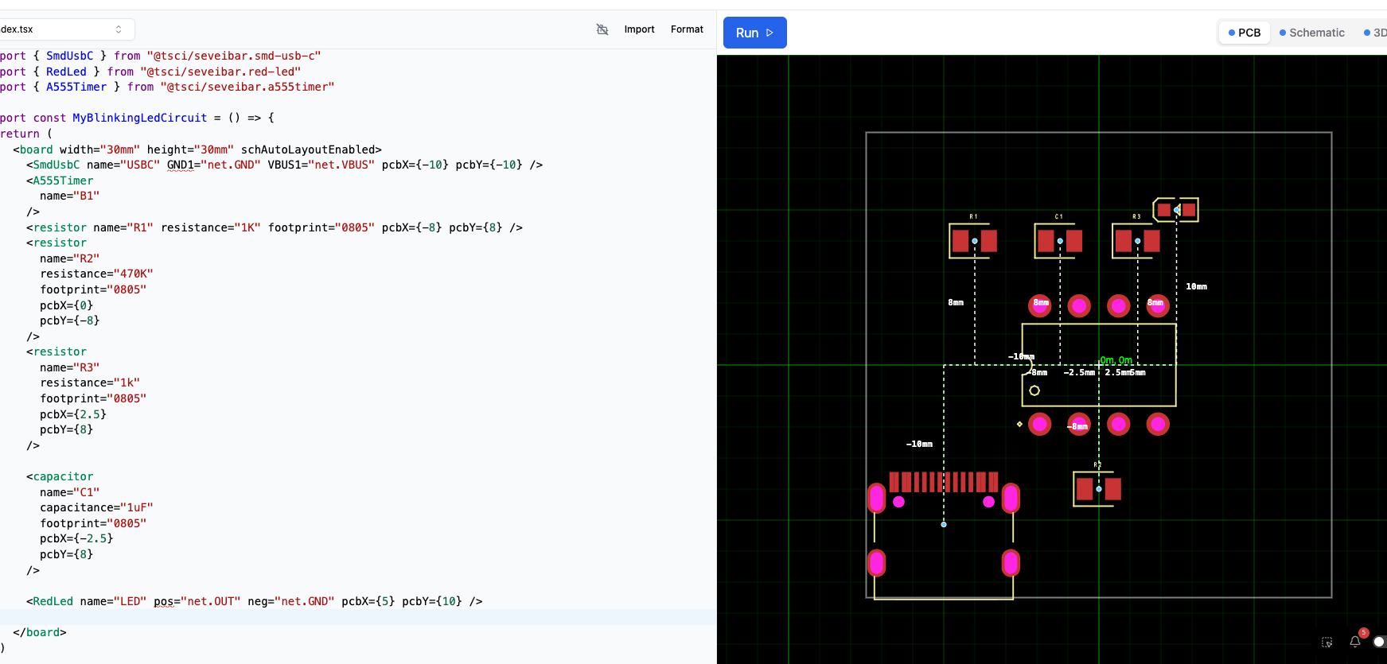Click the Import button

click(639, 29)
